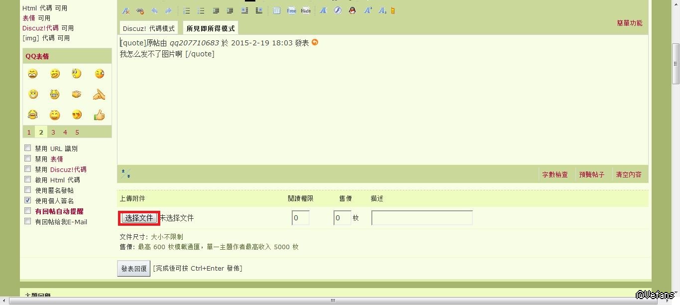
Task: Insert an ordered list
Action: tap(187, 10)
